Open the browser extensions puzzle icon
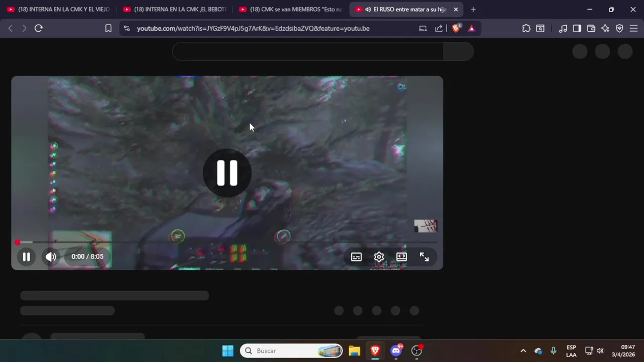This screenshot has height=362, width=644. click(526, 28)
